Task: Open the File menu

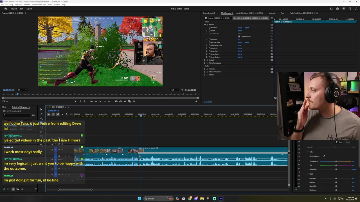Action: tap(2, 5)
